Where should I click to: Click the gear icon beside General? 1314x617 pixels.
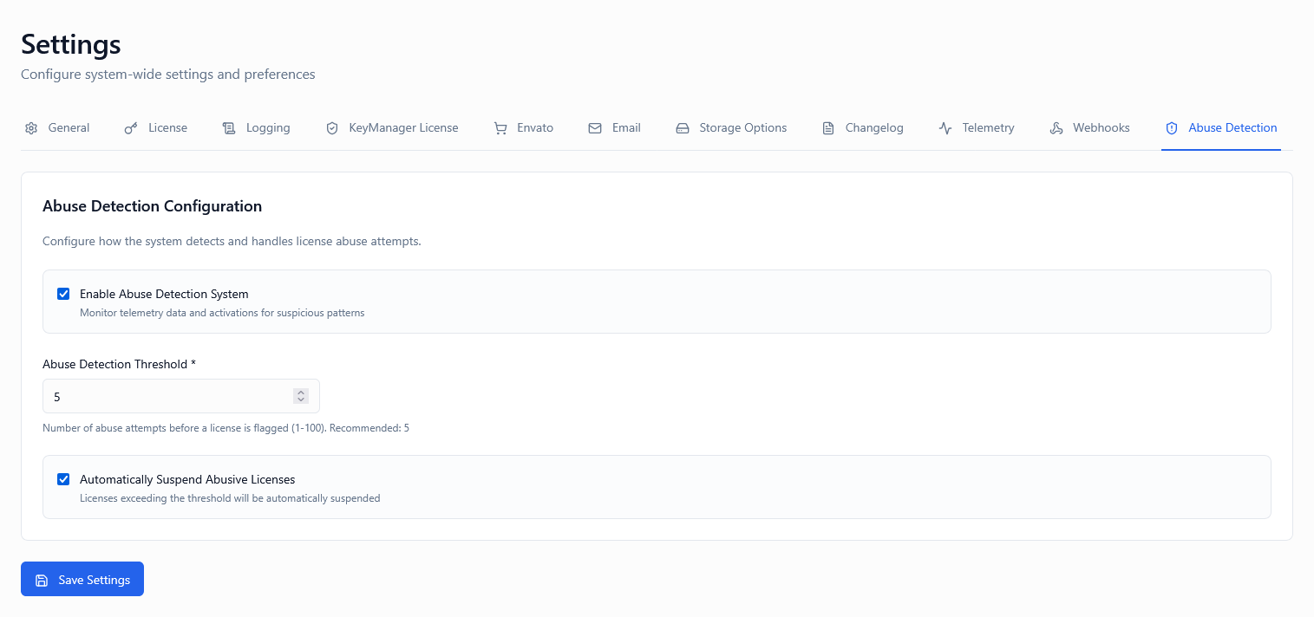click(31, 128)
